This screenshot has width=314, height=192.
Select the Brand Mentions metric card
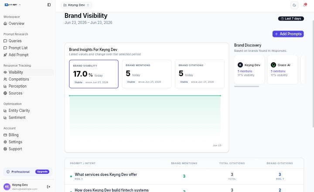pyautogui.click(x=147, y=74)
